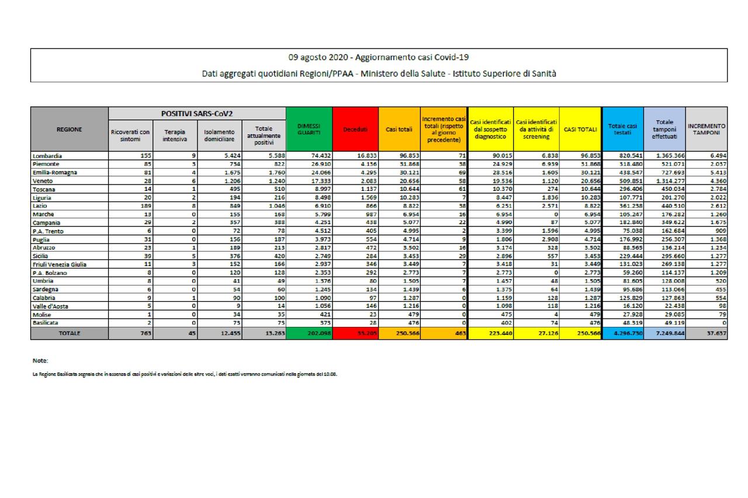Select the 'Abruzzo' row label
Image resolution: width=748 pixels, height=498 pixels.
click(46, 248)
